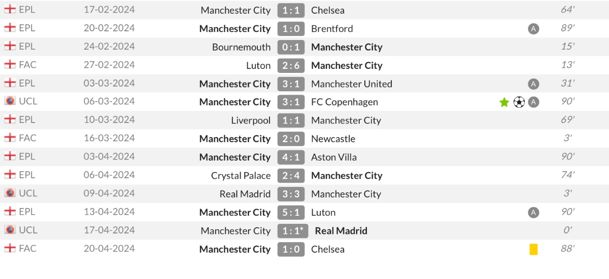609x279 pixels.
Task: Click the soccer ball goal icon
Action: click(x=519, y=102)
